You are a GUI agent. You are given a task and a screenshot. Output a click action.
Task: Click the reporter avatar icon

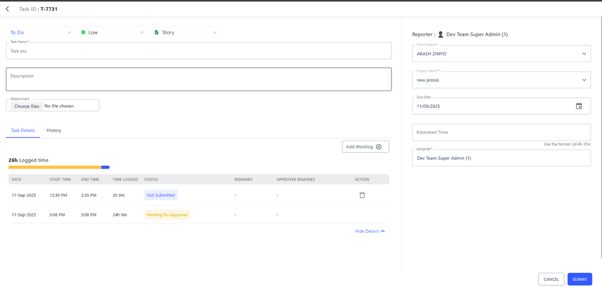click(441, 35)
